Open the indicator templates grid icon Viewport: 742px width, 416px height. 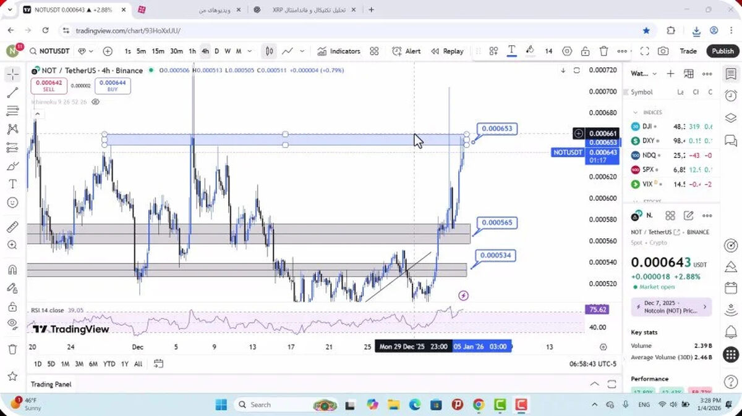[374, 51]
